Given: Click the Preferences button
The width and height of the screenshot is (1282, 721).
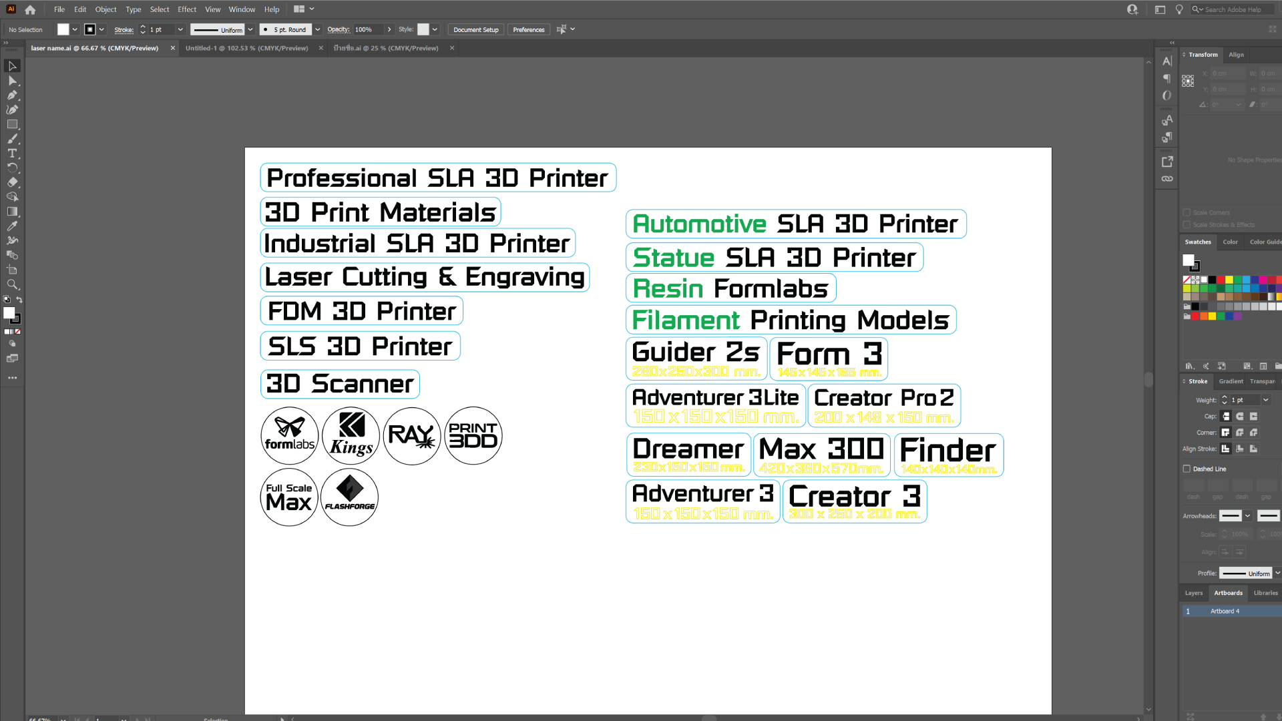Looking at the screenshot, I should (528, 29).
